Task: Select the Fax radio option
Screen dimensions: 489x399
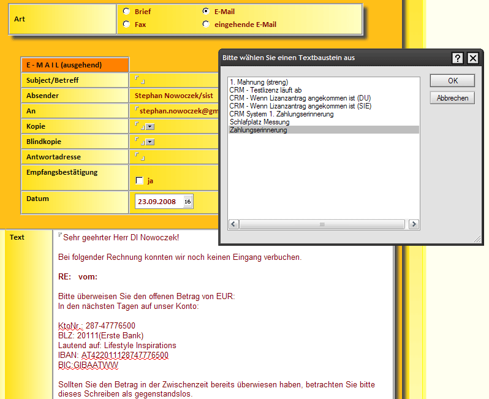Action: (x=126, y=25)
